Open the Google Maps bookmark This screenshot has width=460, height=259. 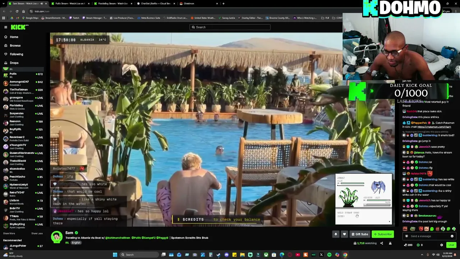point(30,18)
